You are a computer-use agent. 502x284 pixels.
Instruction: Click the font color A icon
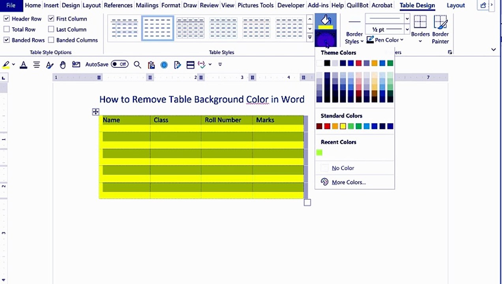[23, 65]
